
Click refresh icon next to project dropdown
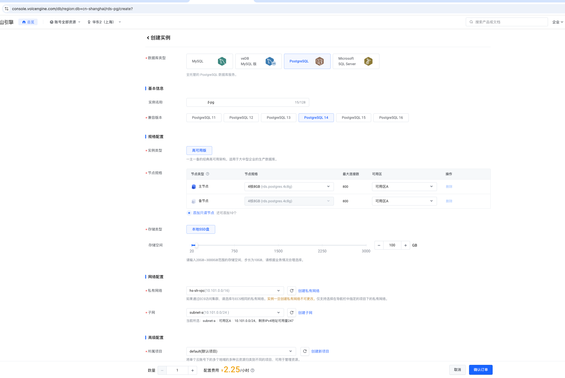[x=305, y=351]
